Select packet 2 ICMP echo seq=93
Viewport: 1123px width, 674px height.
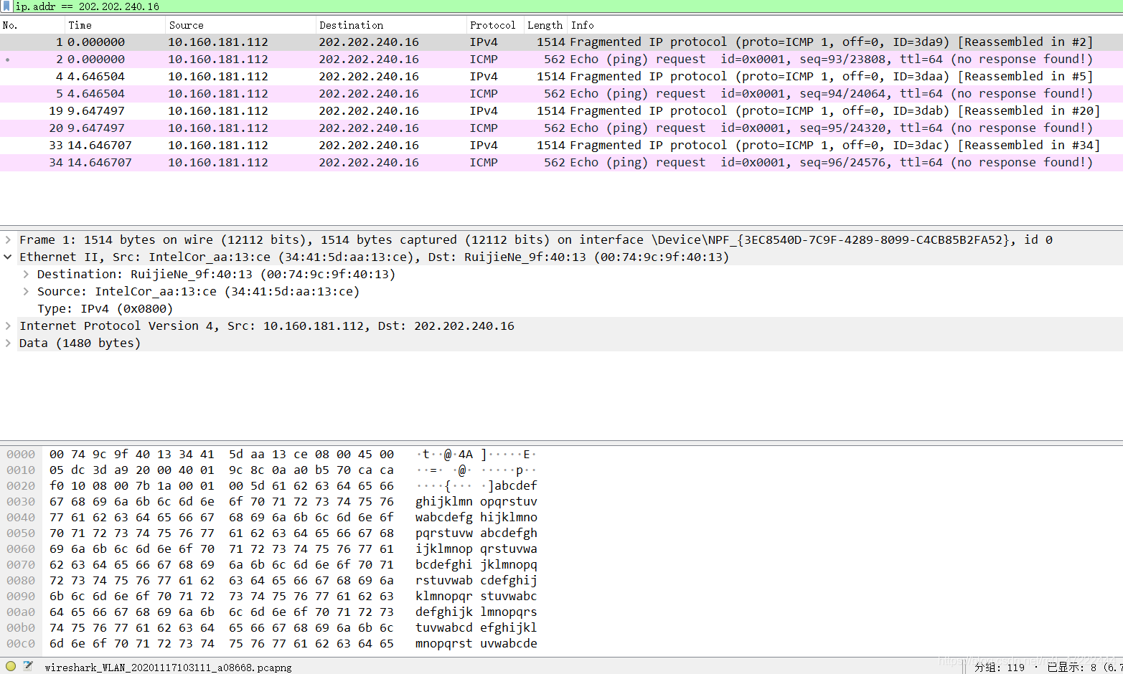561,60
